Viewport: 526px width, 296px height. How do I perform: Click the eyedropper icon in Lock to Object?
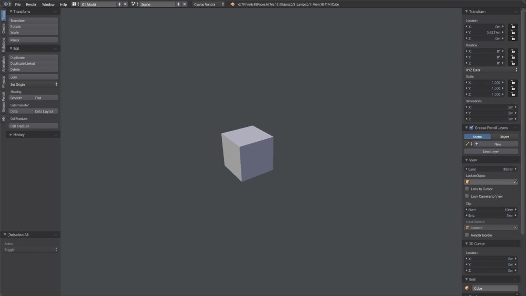(516, 182)
